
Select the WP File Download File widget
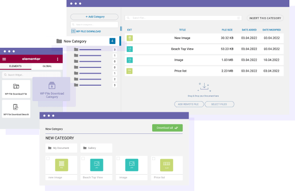[x=16, y=89]
